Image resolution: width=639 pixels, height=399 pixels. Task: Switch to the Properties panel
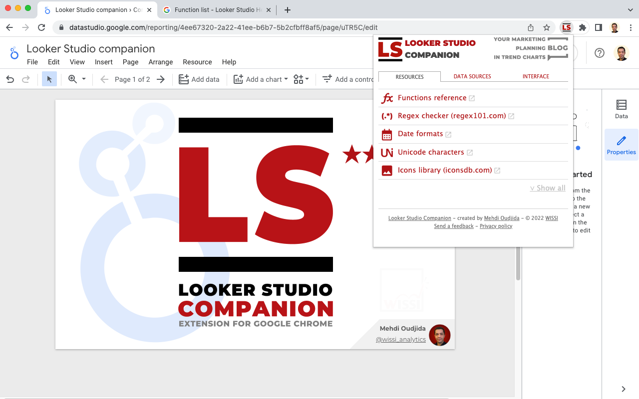(621, 145)
